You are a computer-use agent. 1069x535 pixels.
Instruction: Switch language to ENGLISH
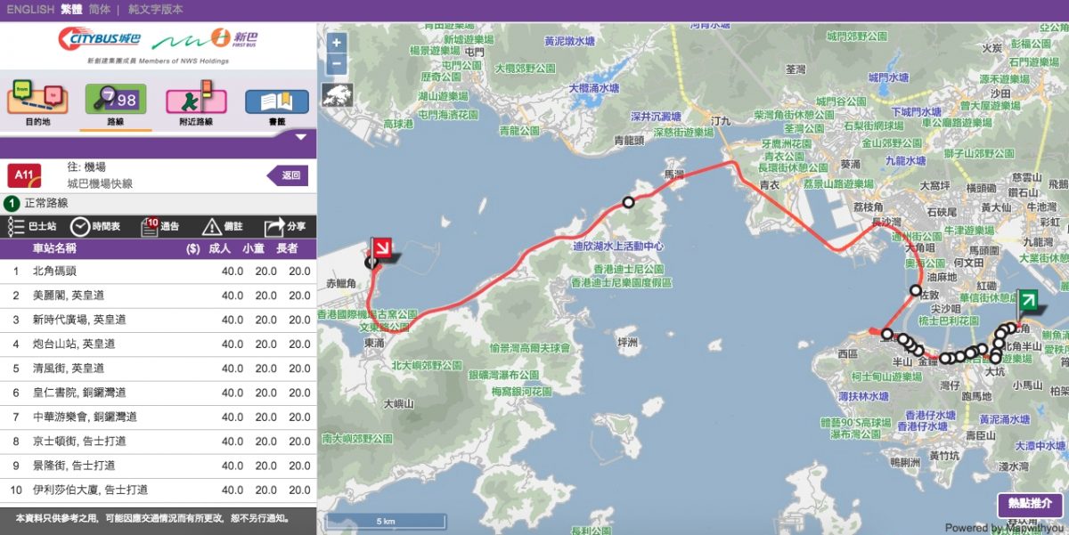30,9
